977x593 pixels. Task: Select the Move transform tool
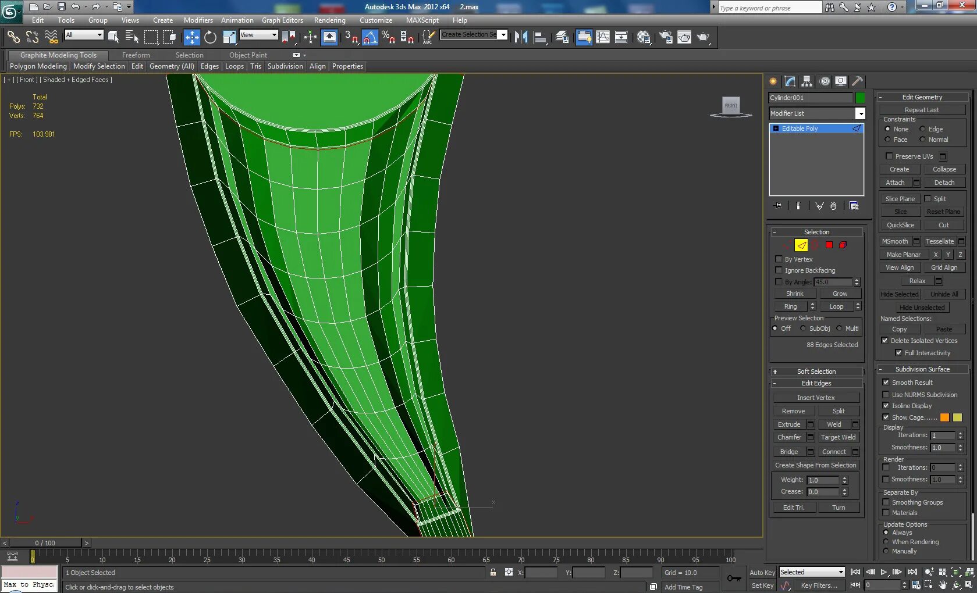[191, 38]
